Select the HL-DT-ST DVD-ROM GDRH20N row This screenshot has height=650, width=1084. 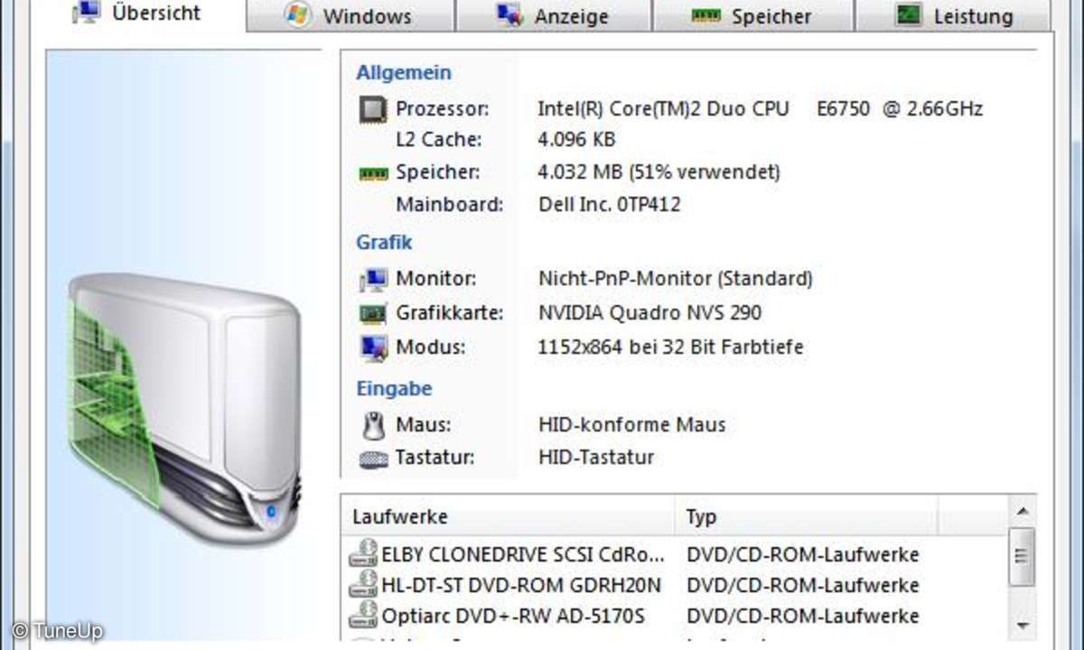[x=676, y=584]
